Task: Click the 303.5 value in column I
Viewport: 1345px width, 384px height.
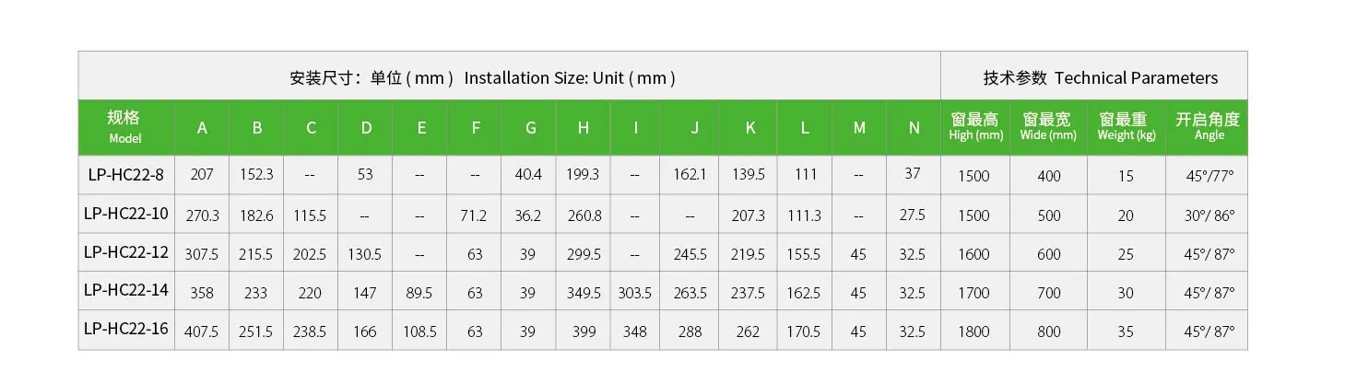Action: [x=634, y=293]
